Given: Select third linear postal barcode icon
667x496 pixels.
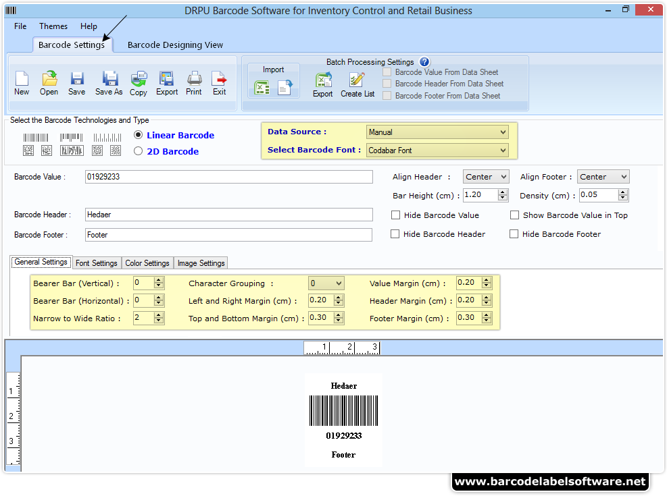Looking at the screenshot, I should click(x=107, y=138).
